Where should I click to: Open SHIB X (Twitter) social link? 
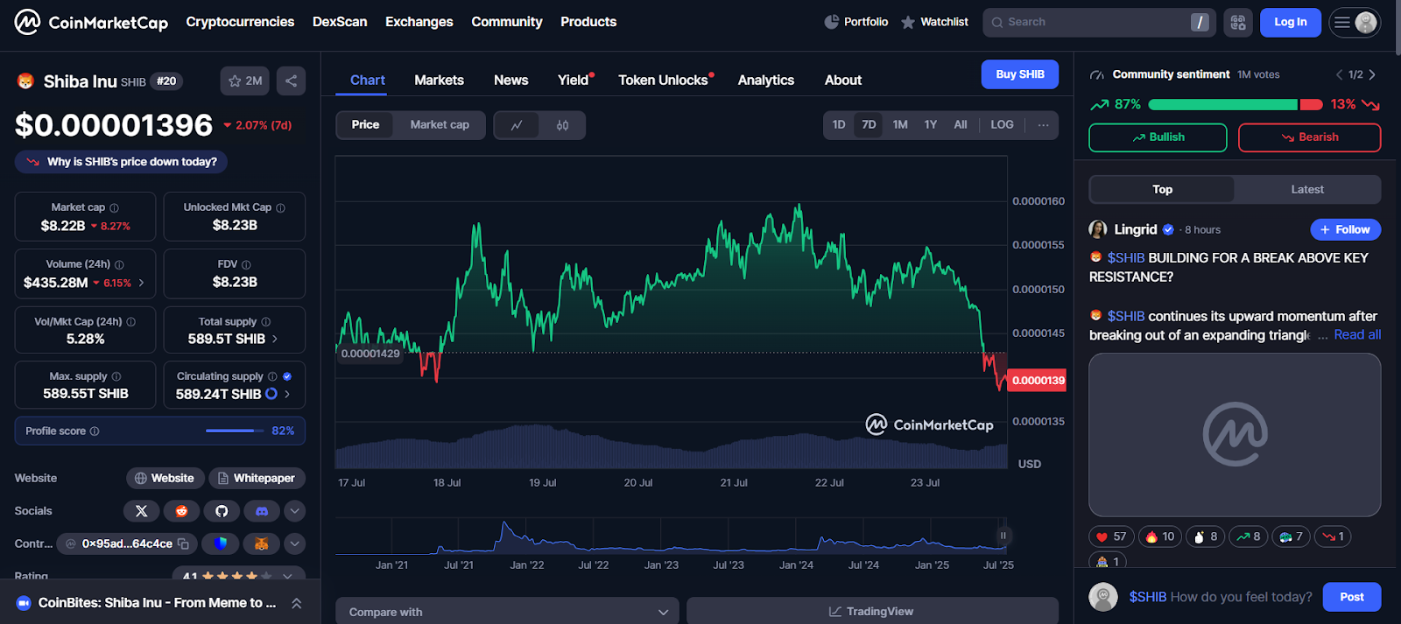pyautogui.click(x=142, y=511)
